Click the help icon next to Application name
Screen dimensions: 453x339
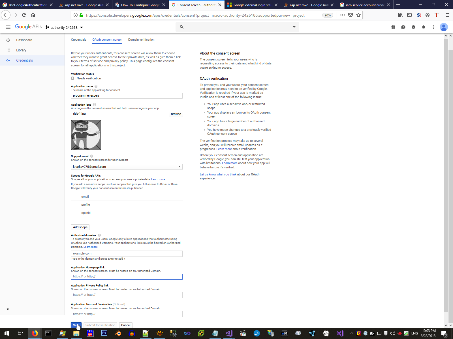[96, 86]
